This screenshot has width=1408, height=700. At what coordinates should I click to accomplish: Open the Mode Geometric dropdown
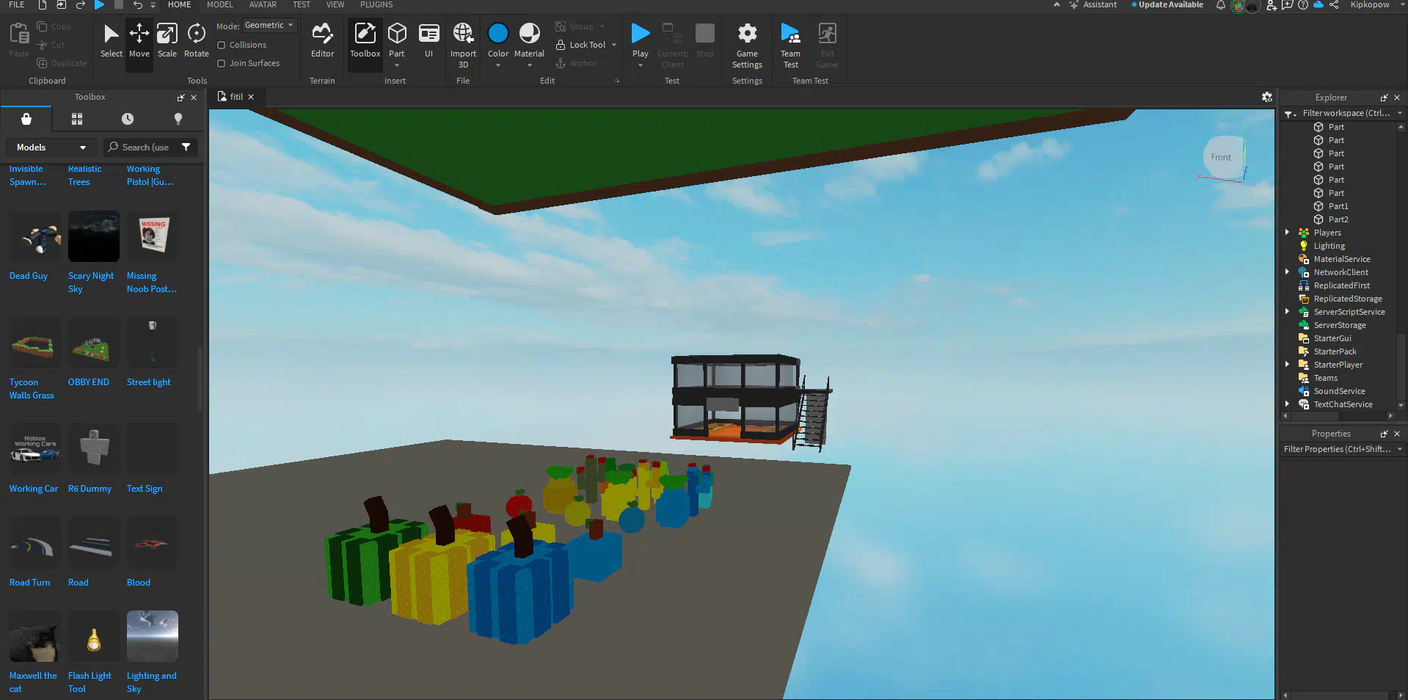click(269, 26)
